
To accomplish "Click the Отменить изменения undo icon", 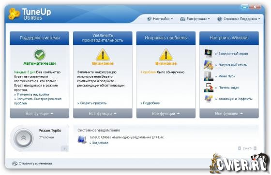I will coord(15,163).
